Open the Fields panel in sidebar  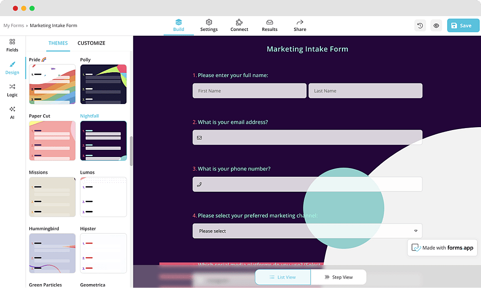(13, 45)
